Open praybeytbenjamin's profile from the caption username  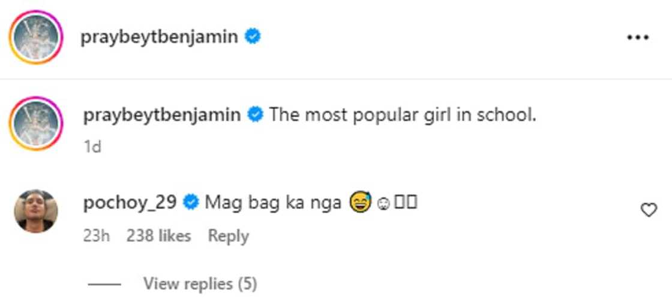(161, 114)
